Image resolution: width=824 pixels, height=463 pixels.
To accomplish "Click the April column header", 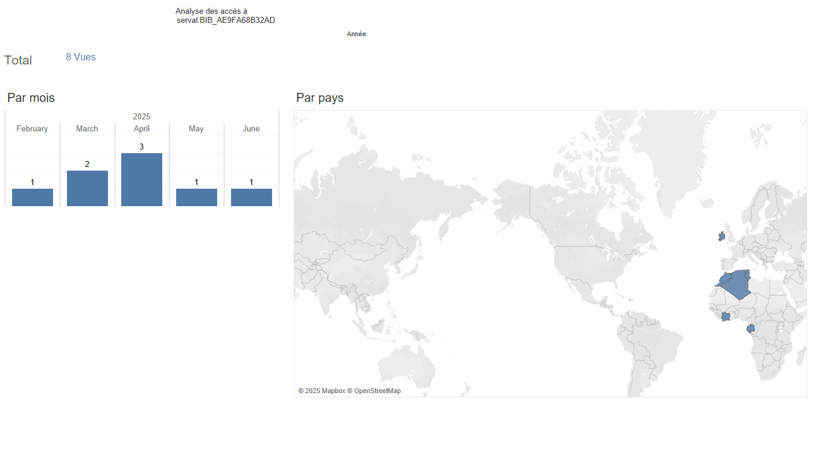I will click(142, 128).
